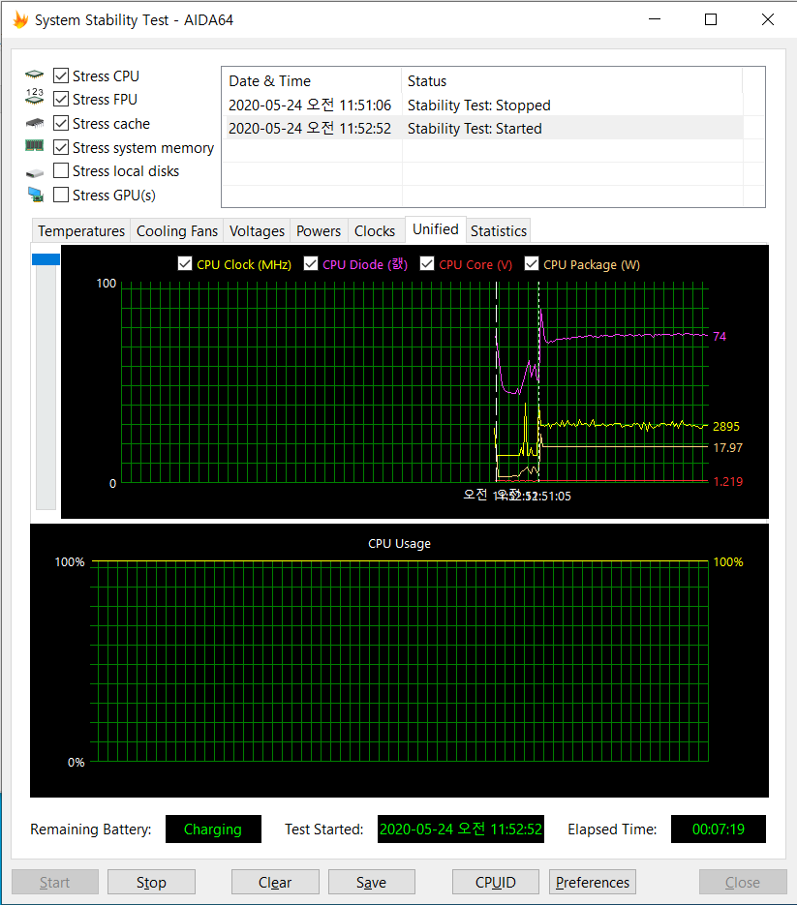The height and width of the screenshot is (905, 797).
Task: Hide the CPU Diode graph line
Action: pos(311,264)
